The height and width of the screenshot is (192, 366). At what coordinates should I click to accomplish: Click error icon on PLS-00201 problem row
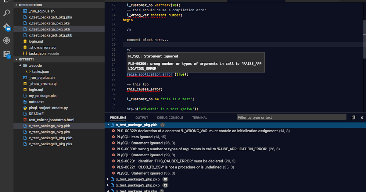(x=113, y=161)
